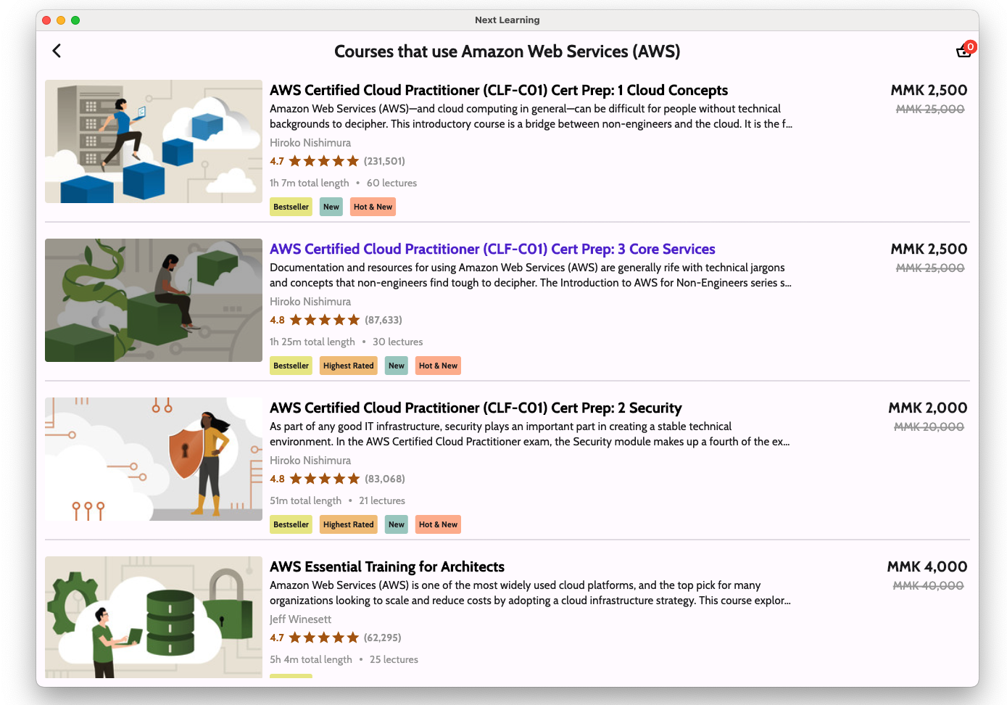This screenshot has height=705, width=1007.
Task: Open AWS Essential Training for Architects
Action: coord(386,566)
